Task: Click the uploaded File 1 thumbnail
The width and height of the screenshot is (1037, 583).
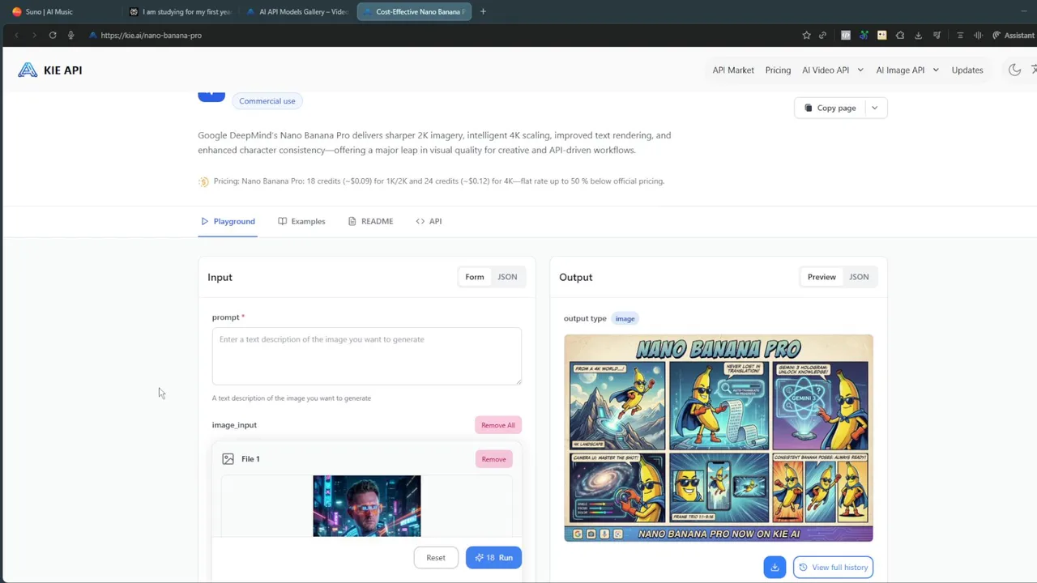Action: point(367,506)
